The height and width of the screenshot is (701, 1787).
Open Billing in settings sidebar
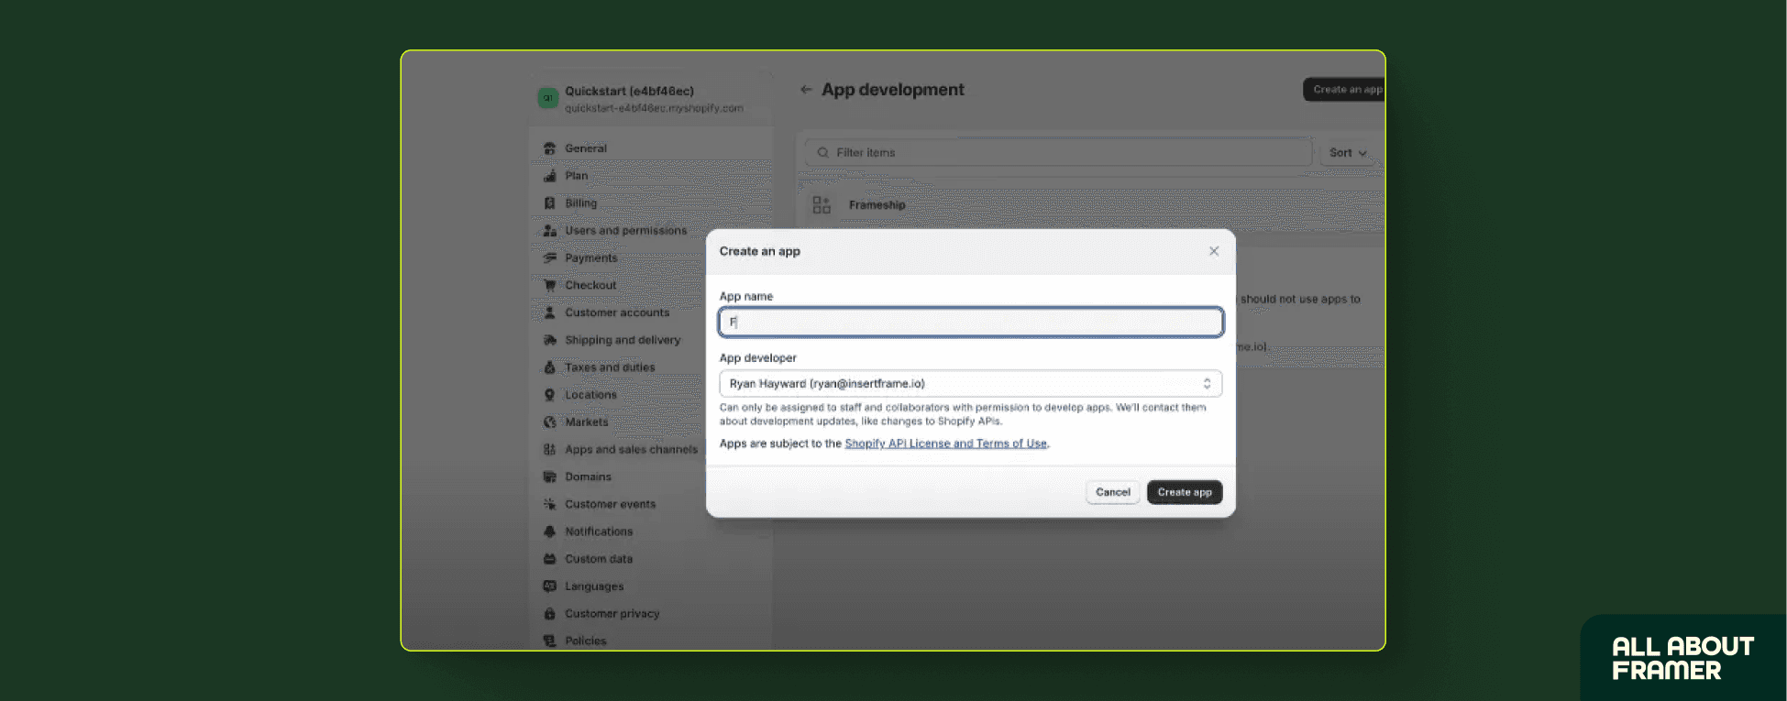coord(581,203)
